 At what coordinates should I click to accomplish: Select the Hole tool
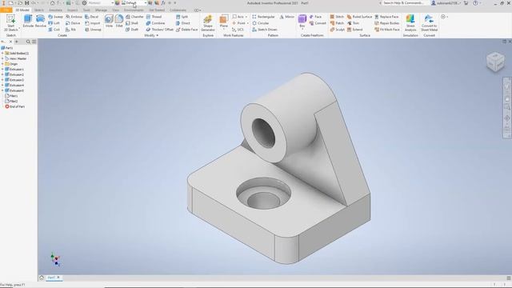click(x=109, y=22)
